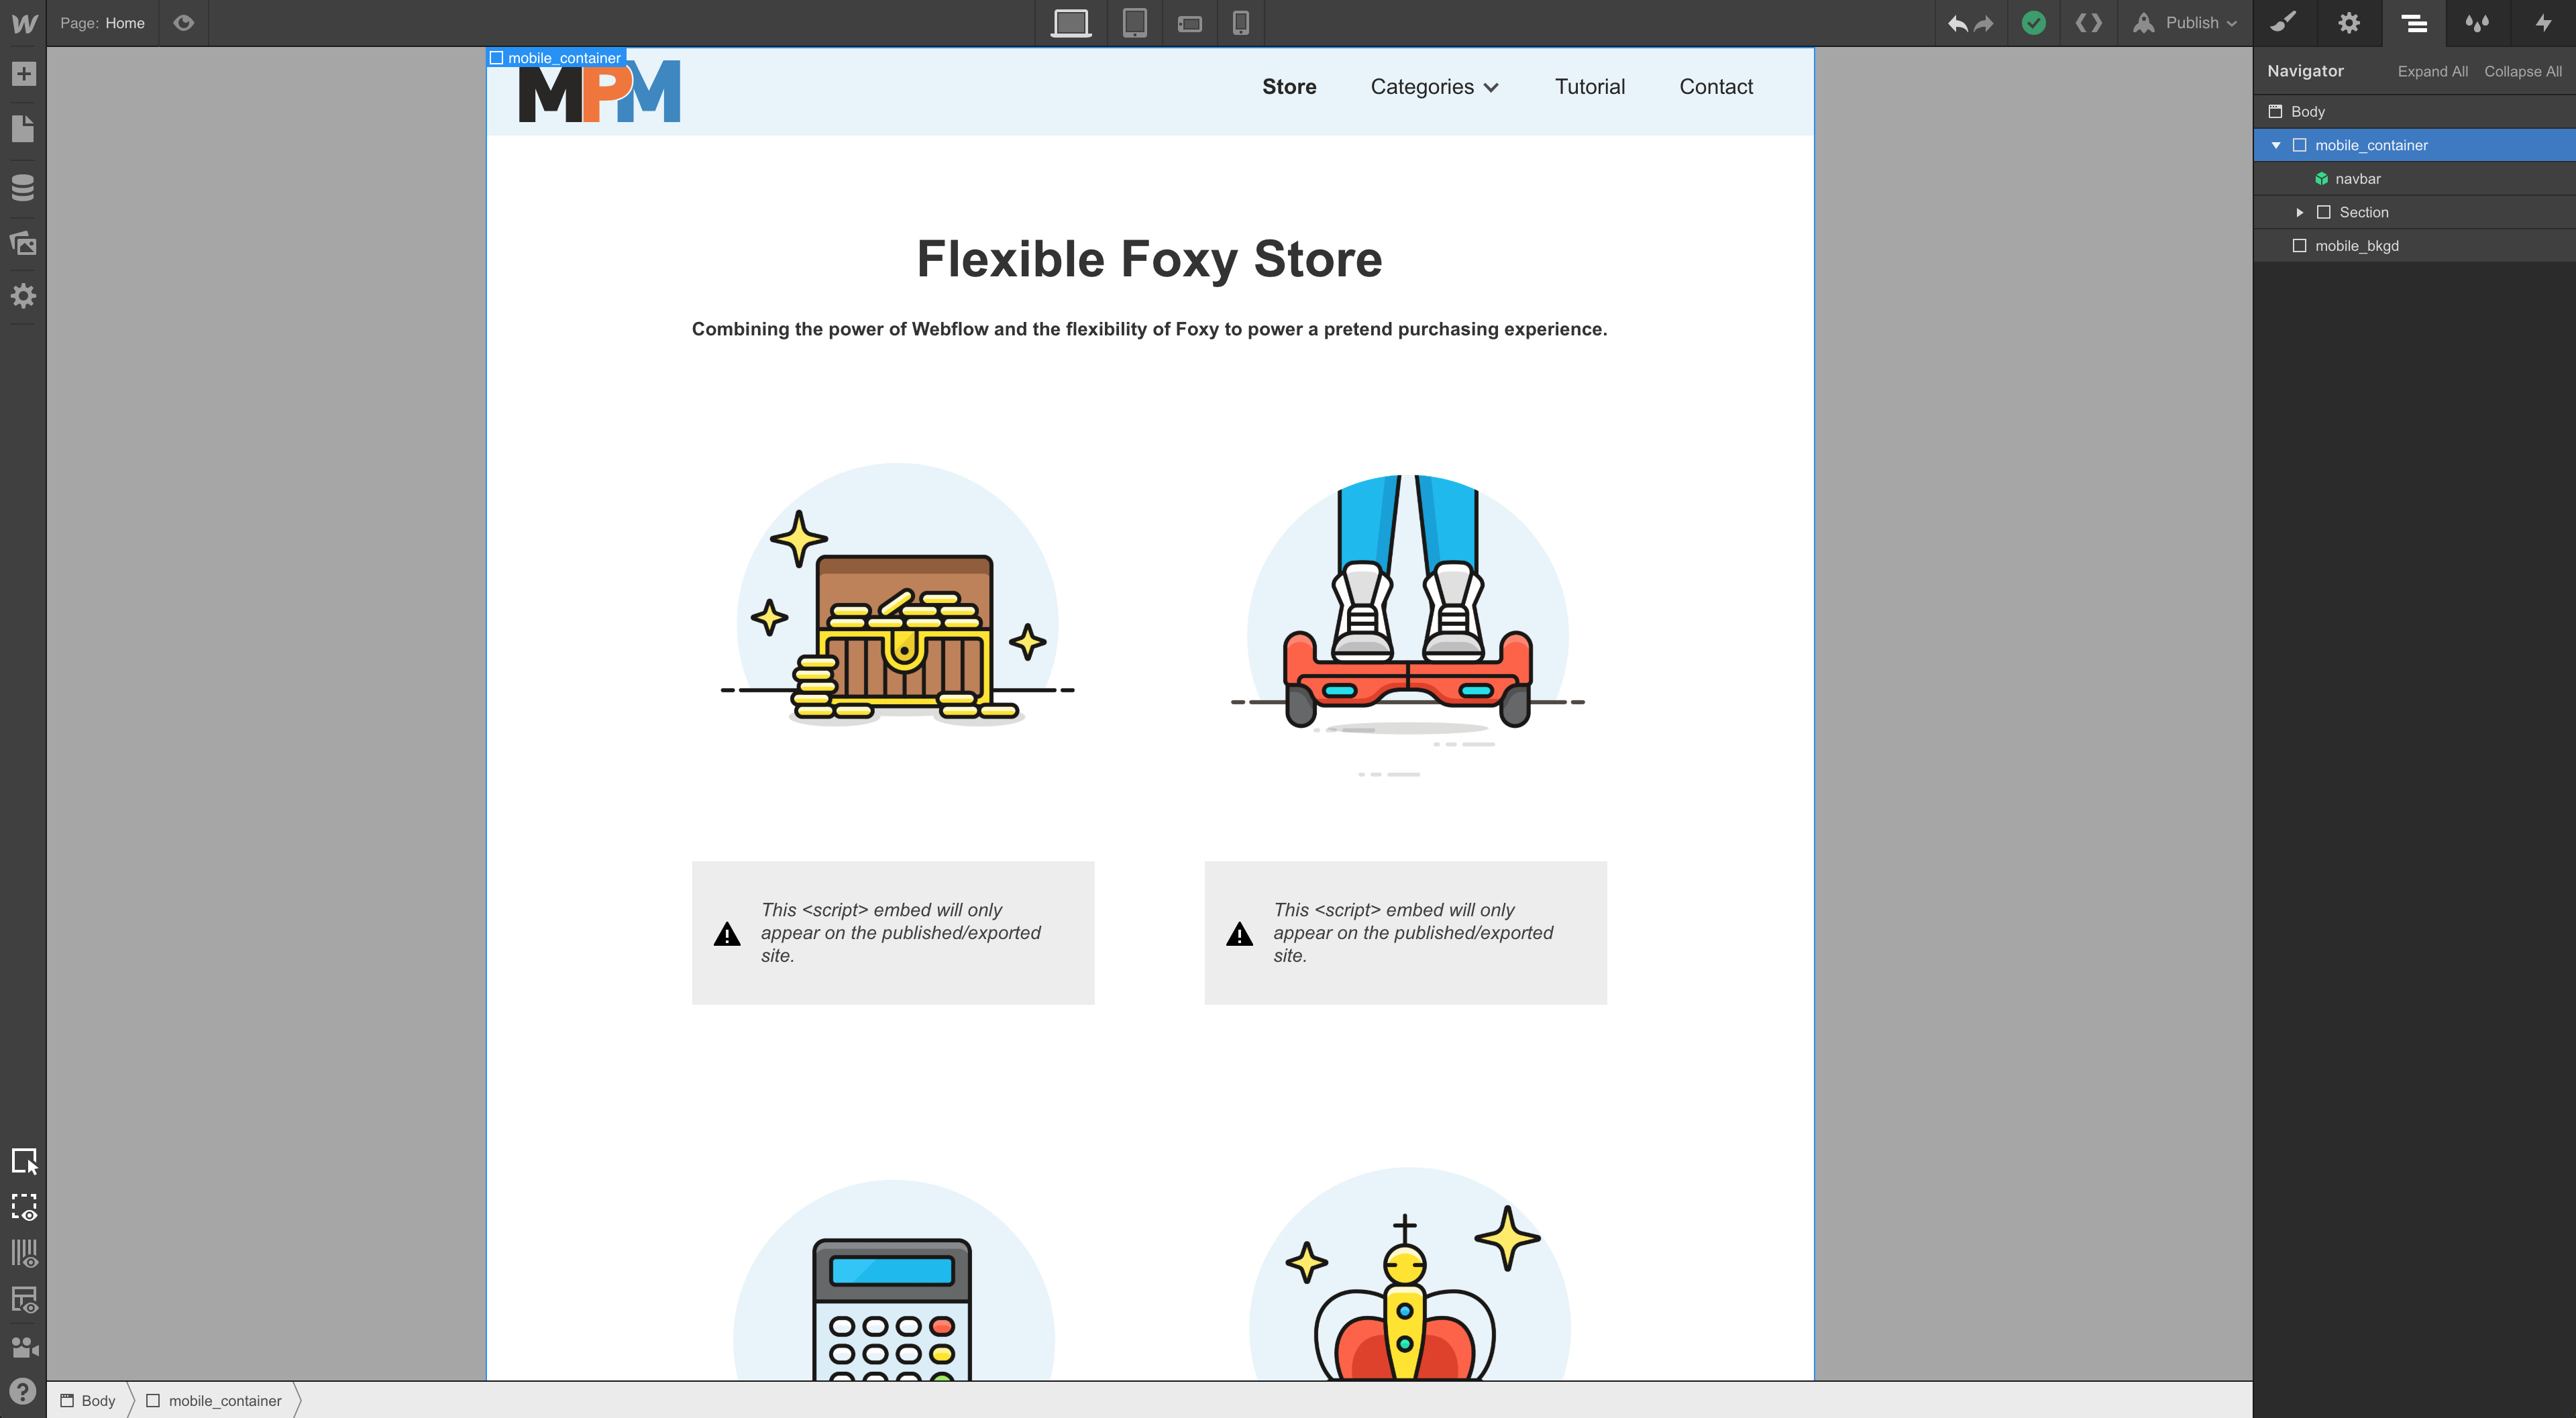
Task: Open the Style Manager droplets panel
Action: pyautogui.click(x=2477, y=23)
